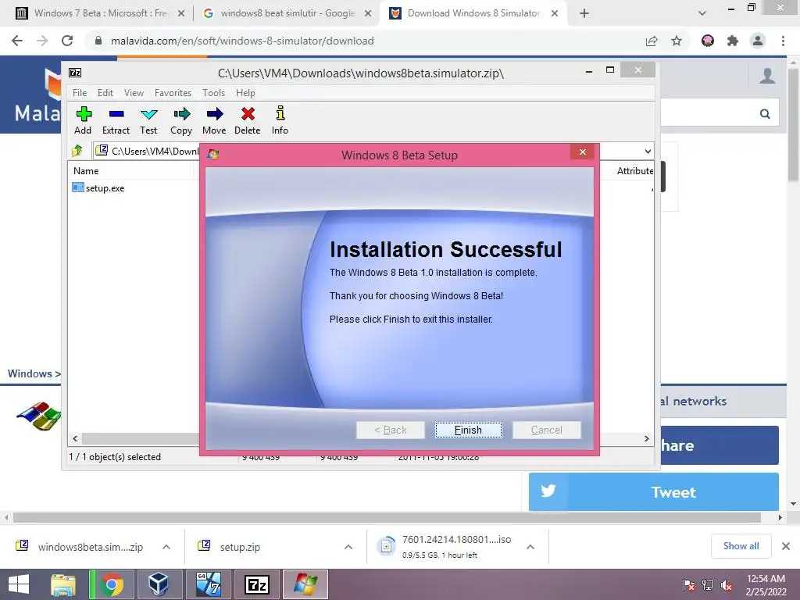Close the Windows 8 Beta Setup dialog
The height and width of the screenshot is (600, 800).
click(583, 152)
